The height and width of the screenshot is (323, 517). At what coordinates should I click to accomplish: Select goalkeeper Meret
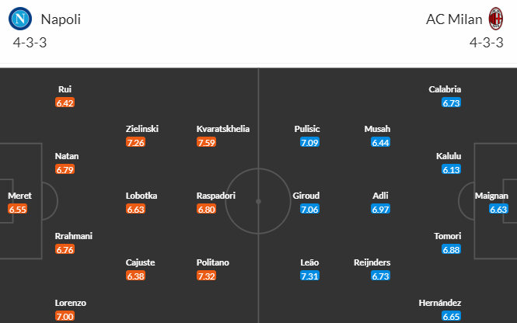click(x=20, y=196)
